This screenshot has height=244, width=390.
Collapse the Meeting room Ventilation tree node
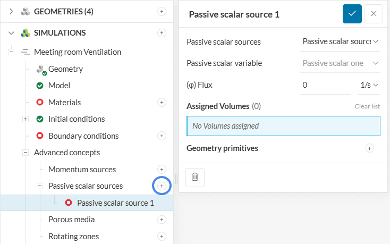pos(11,52)
